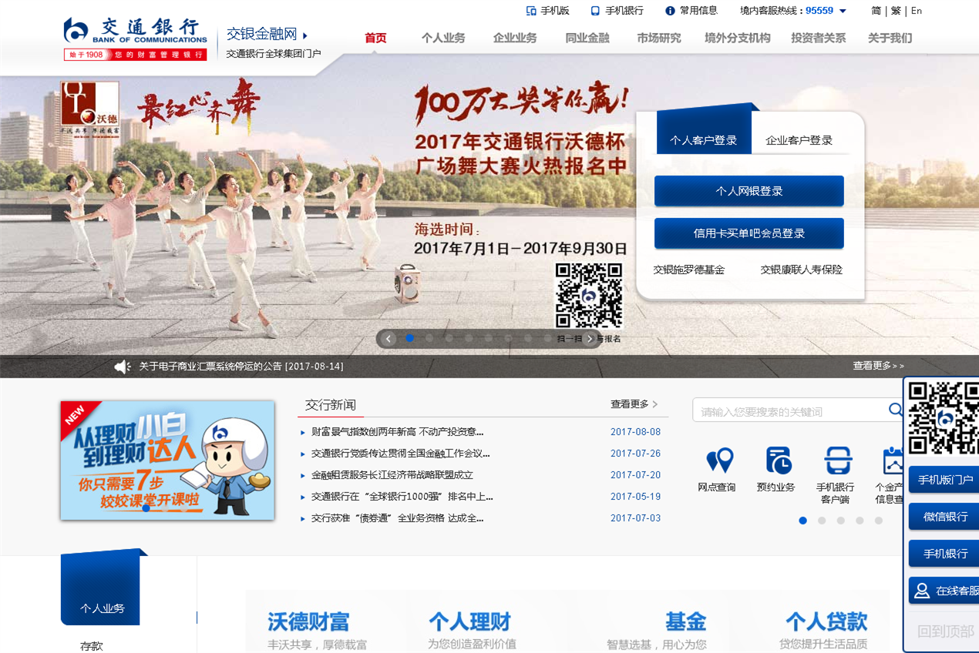Click the 个人网银登录 button
979x653 pixels.
point(749,191)
